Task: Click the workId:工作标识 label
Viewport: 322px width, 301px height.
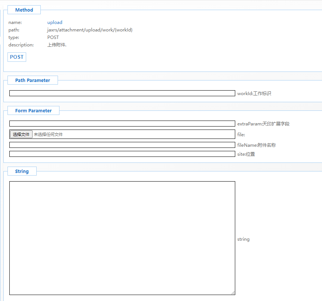Action: click(x=254, y=93)
